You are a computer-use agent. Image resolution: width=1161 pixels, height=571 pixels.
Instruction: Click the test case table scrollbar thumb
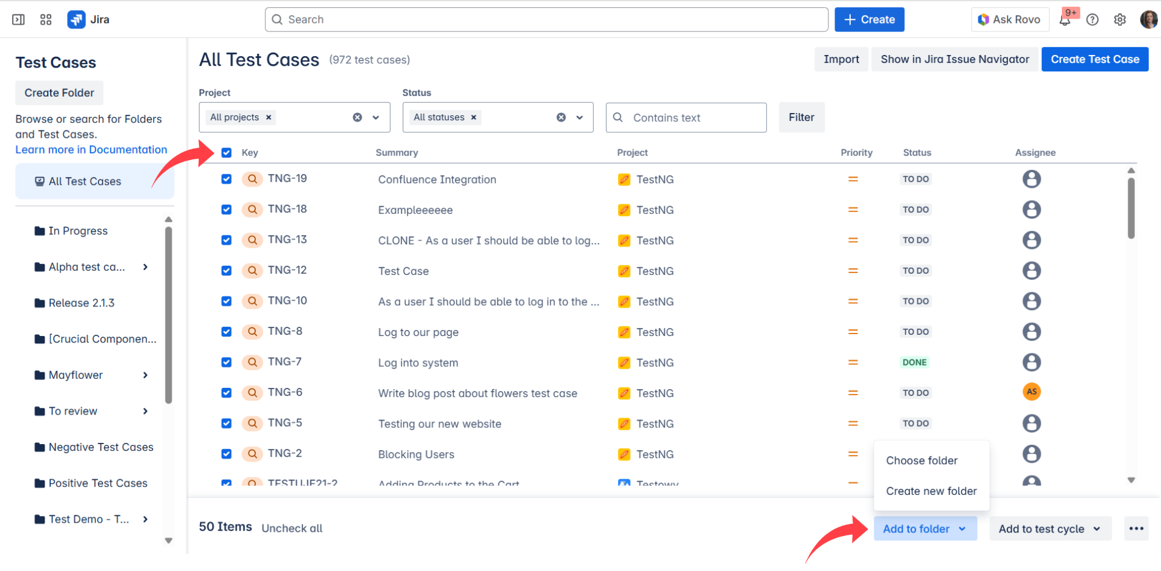click(x=1131, y=208)
